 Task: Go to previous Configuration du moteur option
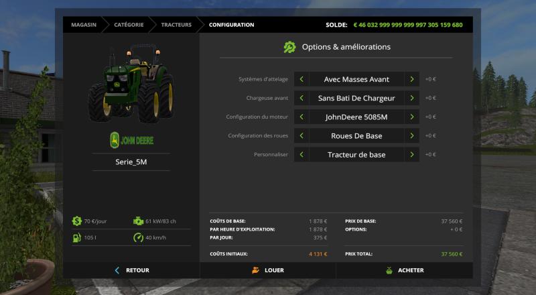point(301,117)
